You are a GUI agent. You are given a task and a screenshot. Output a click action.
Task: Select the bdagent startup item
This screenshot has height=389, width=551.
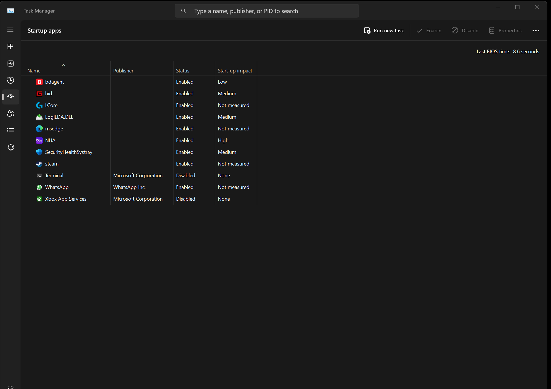(x=54, y=82)
